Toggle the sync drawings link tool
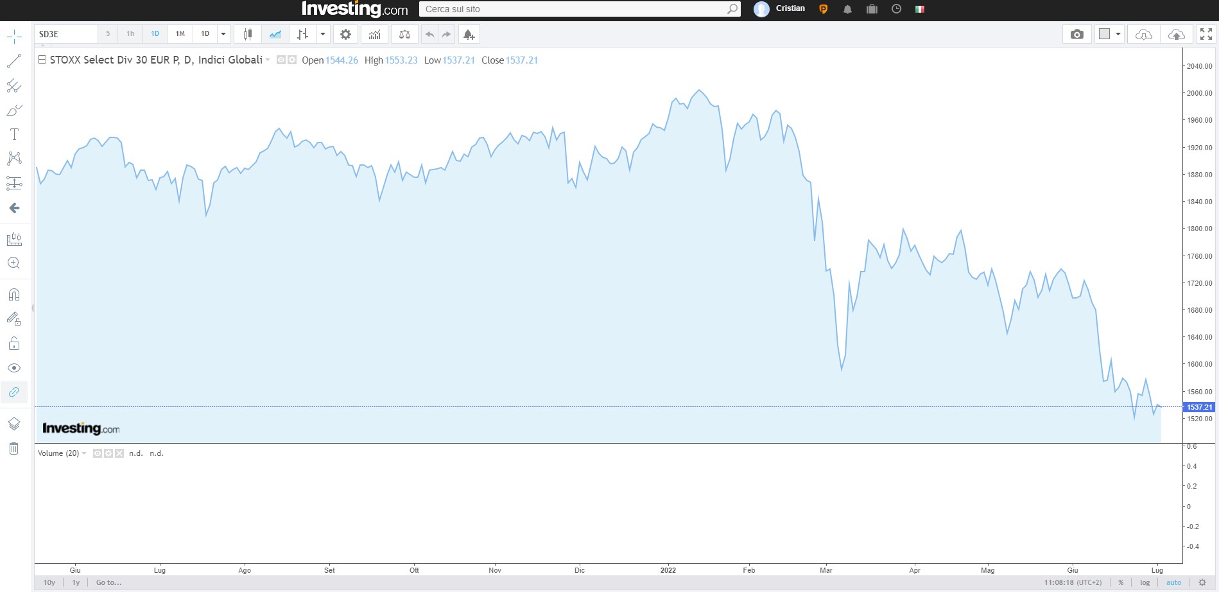1219x592 pixels. pyautogui.click(x=14, y=392)
